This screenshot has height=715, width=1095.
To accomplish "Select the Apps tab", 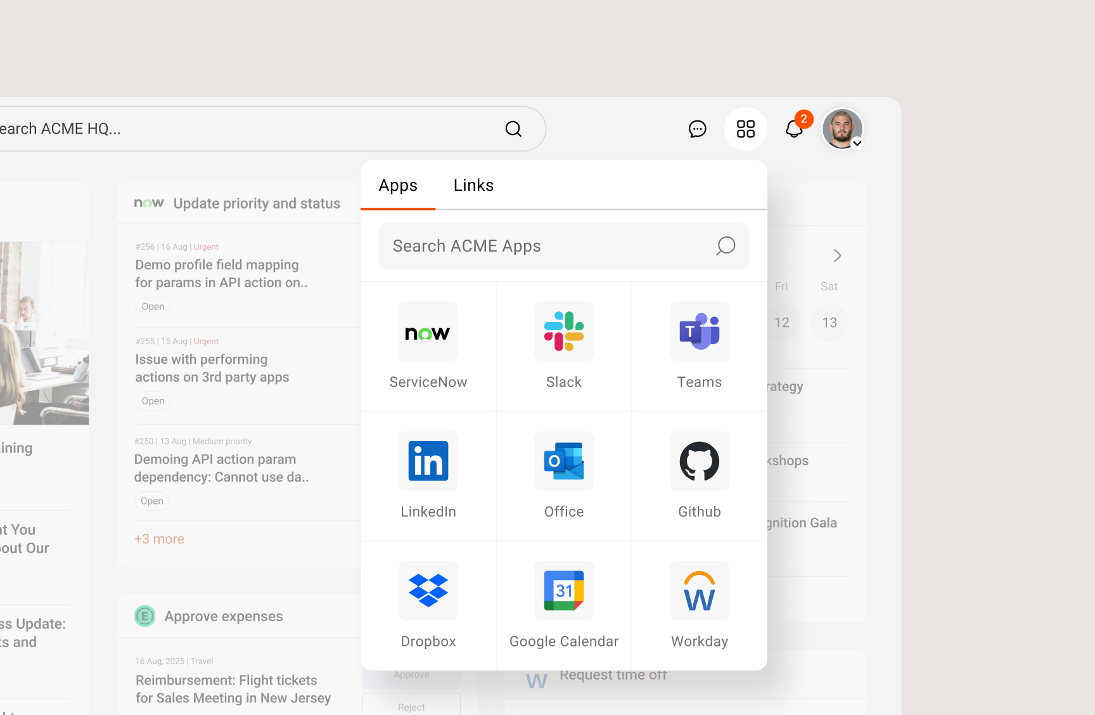I will coord(398,185).
